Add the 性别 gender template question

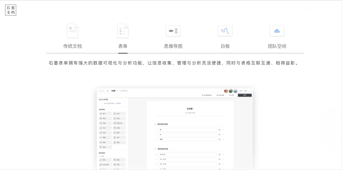[119, 160]
